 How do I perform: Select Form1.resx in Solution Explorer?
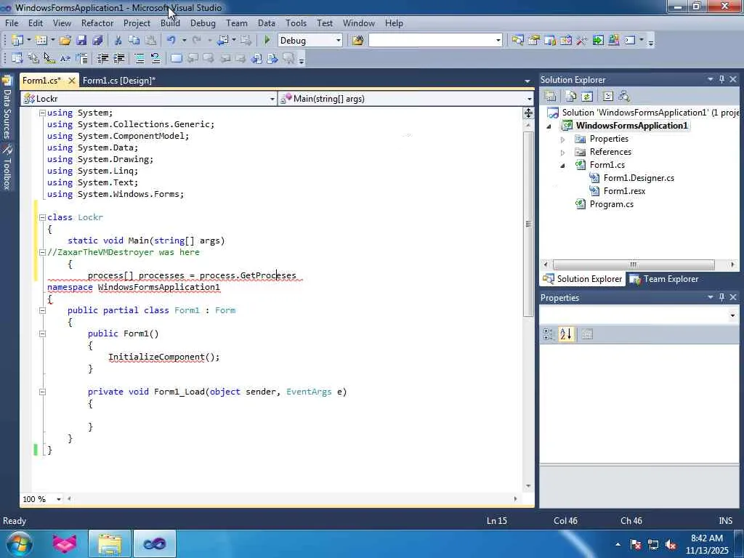624,191
